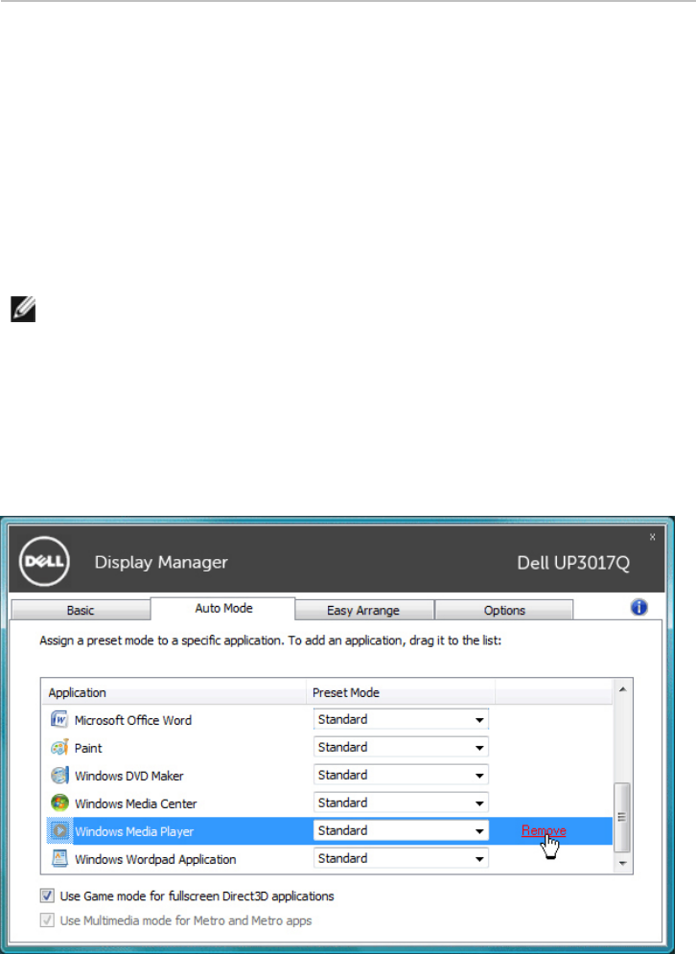Click the Windows Media Player icon
The image size is (696, 954).
tap(59, 830)
